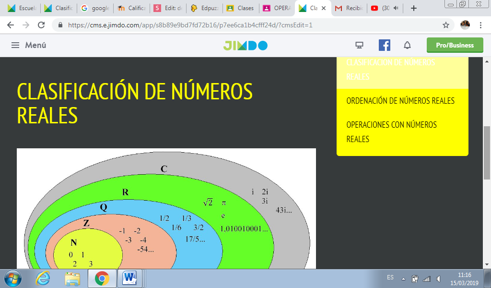
Task: Open Chrome three-dot menu
Action: point(480,25)
